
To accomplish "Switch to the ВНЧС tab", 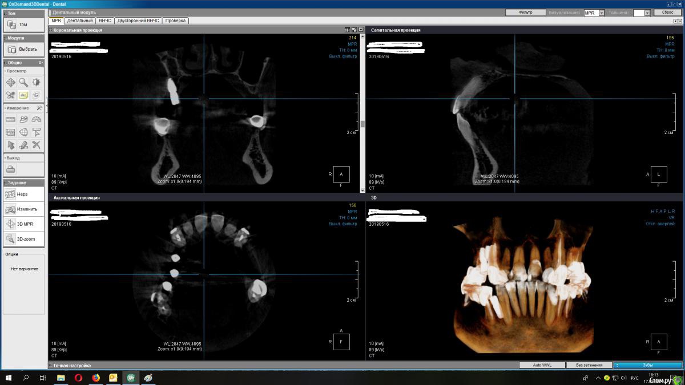I will click(104, 21).
